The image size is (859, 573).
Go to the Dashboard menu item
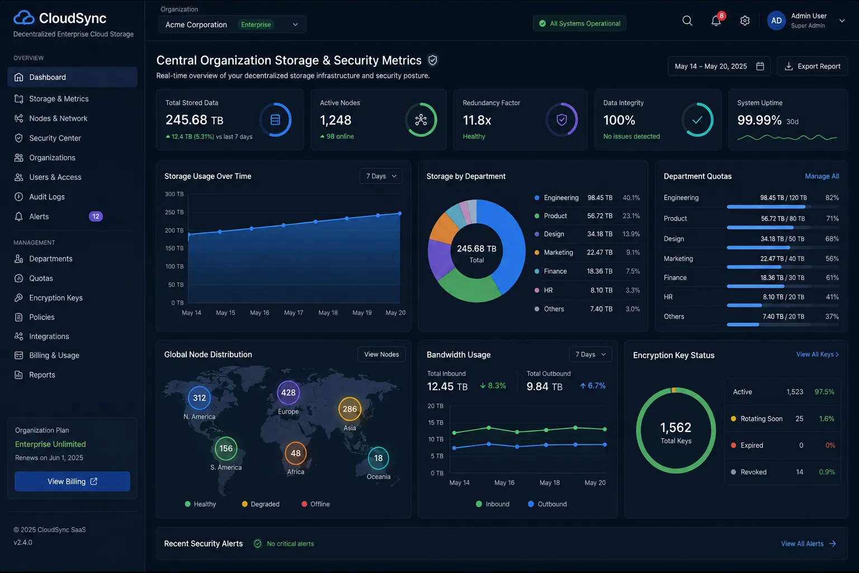pos(72,77)
